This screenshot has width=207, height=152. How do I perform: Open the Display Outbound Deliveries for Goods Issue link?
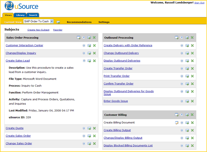click(129, 93)
